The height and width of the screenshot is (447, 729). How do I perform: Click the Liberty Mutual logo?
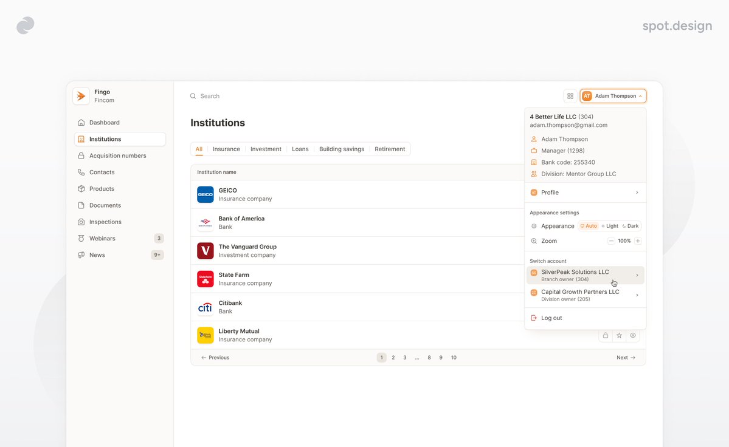point(206,336)
